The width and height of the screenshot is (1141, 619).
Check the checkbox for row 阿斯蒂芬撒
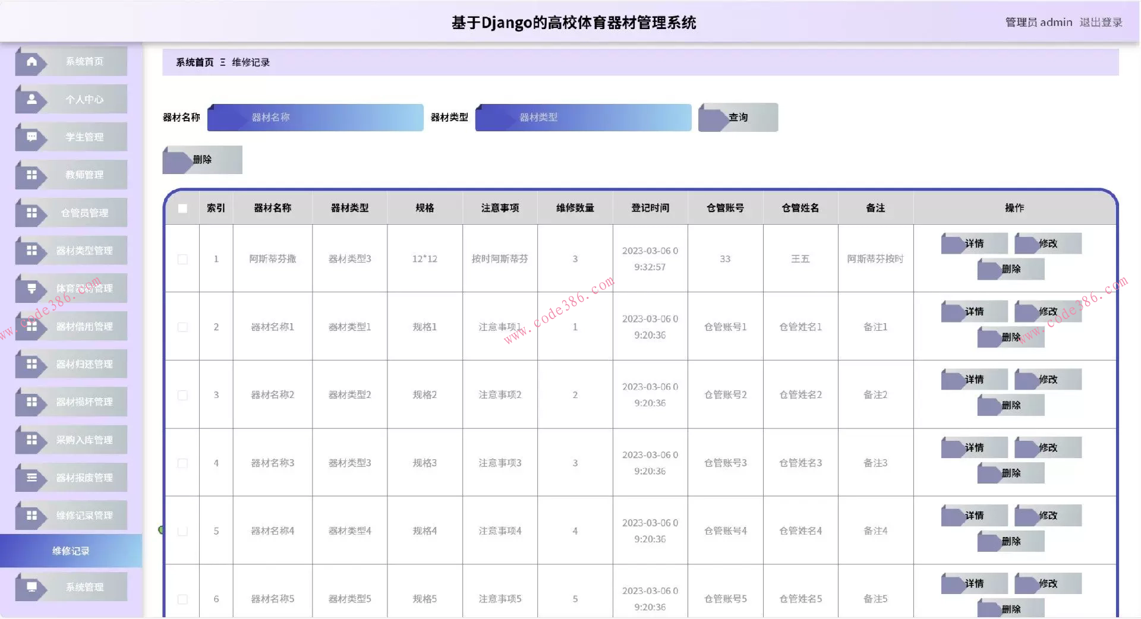(x=182, y=259)
